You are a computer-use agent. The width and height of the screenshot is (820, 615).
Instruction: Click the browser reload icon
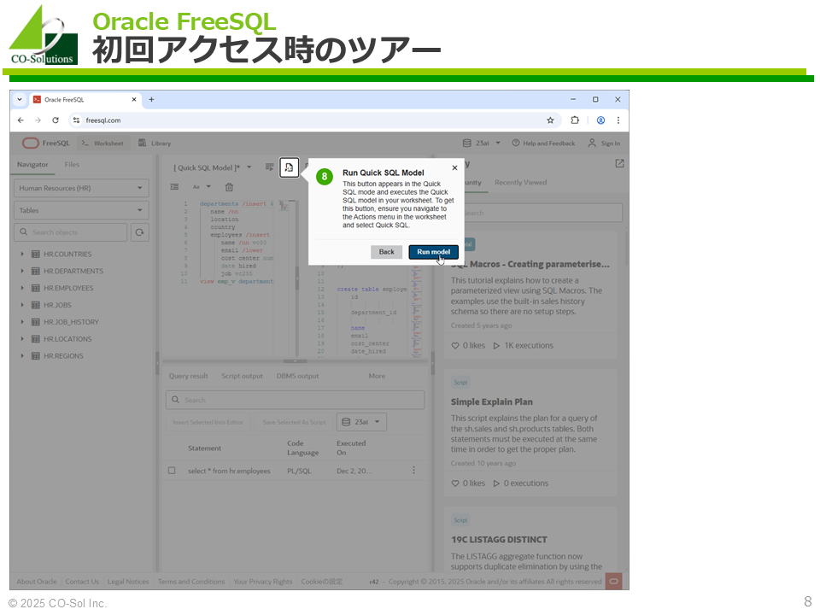pyautogui.click(x=56, y=120)
